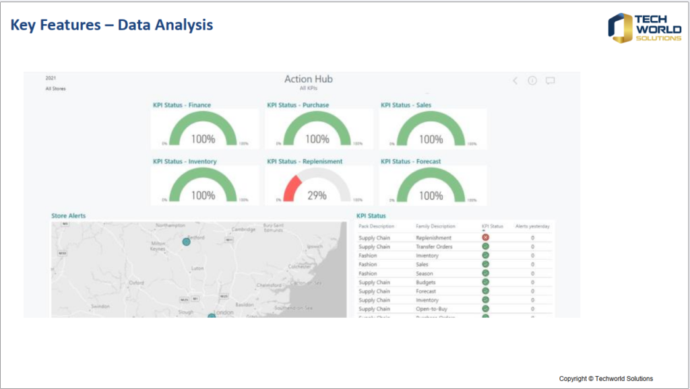
Task: Sort table by Family Description column header
Action: [435, 227]
